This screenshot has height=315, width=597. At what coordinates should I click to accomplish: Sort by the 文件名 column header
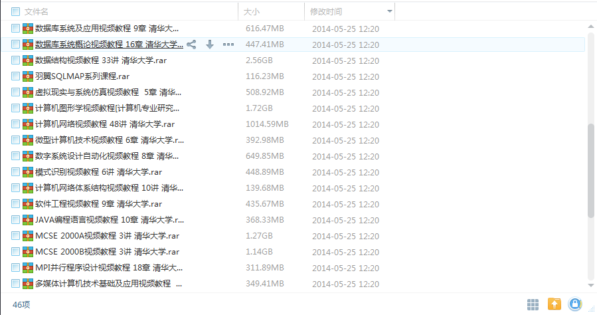(36, 12)
